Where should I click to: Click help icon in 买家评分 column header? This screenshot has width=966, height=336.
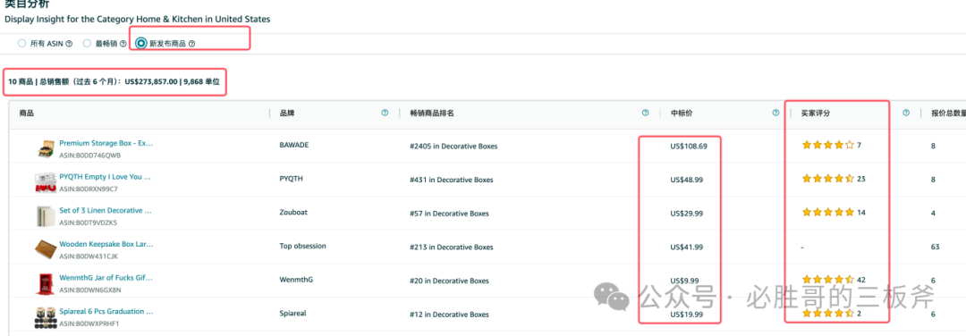pyautogui.click(x=906, y=113)
